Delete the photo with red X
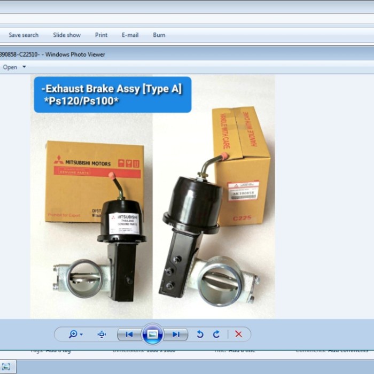Viewport: 374px width, 374px height. [x=238, y=334]
